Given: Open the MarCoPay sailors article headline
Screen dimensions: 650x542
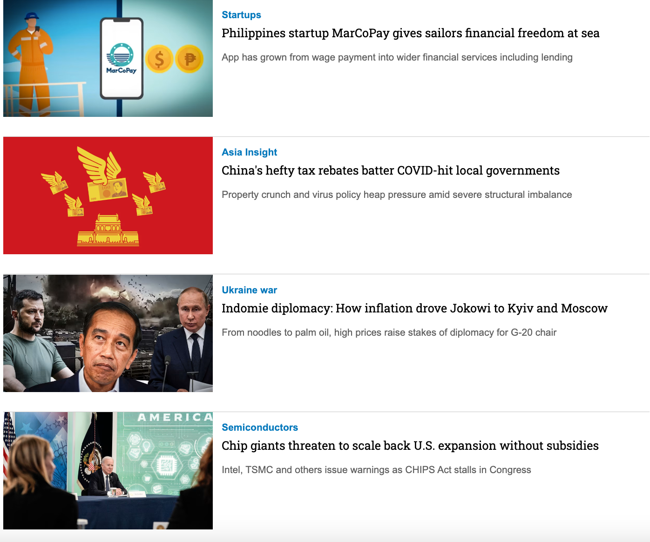Looking at the screenshot, I should (410, 33).
